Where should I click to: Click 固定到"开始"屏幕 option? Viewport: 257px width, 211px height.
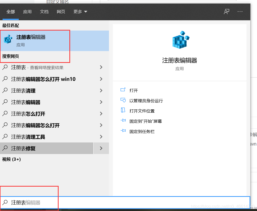click(x=145, y=121)
